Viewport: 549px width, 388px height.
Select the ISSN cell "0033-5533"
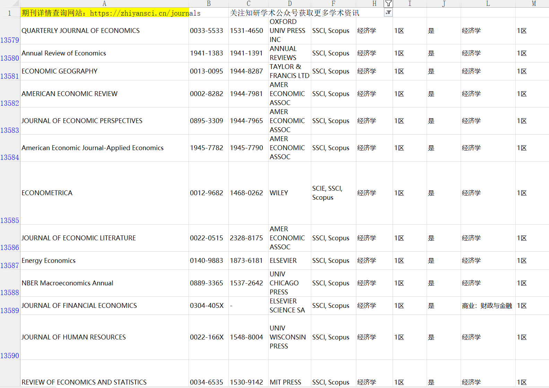click(209, 31)
